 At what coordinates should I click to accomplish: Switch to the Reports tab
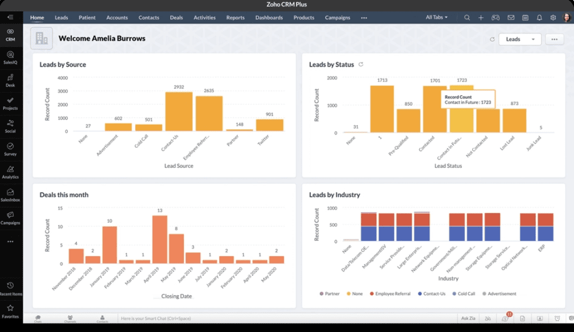[235, 17]
